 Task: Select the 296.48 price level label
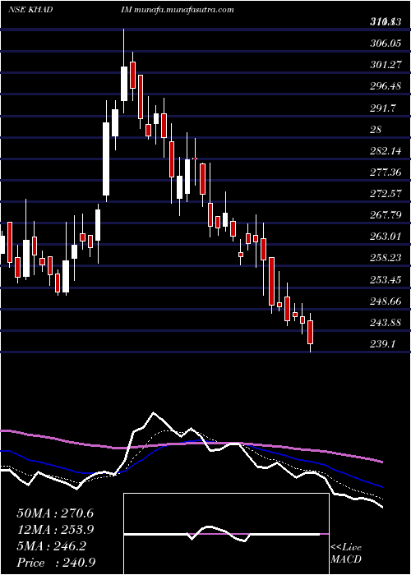click(385, 87)
